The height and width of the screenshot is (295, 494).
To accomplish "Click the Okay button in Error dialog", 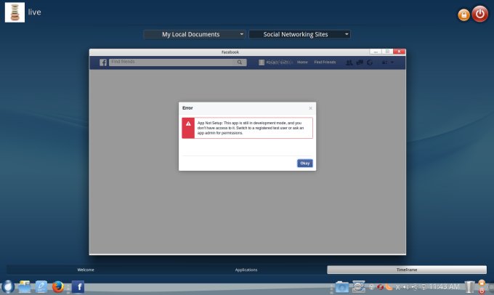I will pos(304,163).
